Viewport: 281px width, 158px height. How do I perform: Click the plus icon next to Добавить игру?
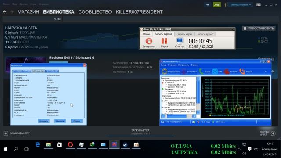pyautogui.click(x=6, y=133)
